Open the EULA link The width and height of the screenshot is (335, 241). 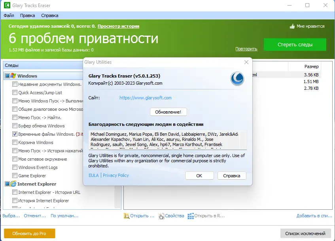click(x=94, y=175)
